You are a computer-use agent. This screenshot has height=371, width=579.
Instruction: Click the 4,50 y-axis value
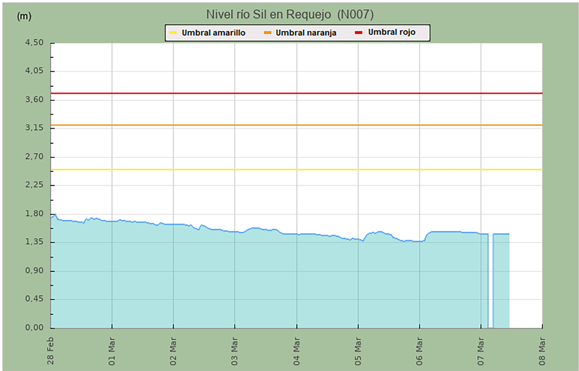pyautogui.click(x=34, y=43)
